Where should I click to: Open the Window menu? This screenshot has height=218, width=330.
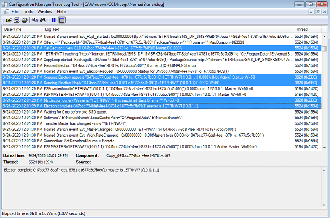click(45, 12)
